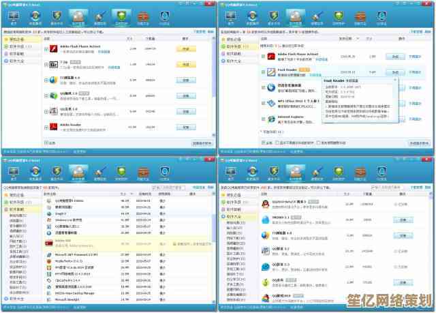The height and width of the screenshot is (313, 436).
Task: Click the install button for Adobe Reader
Action: pos(186,127)
